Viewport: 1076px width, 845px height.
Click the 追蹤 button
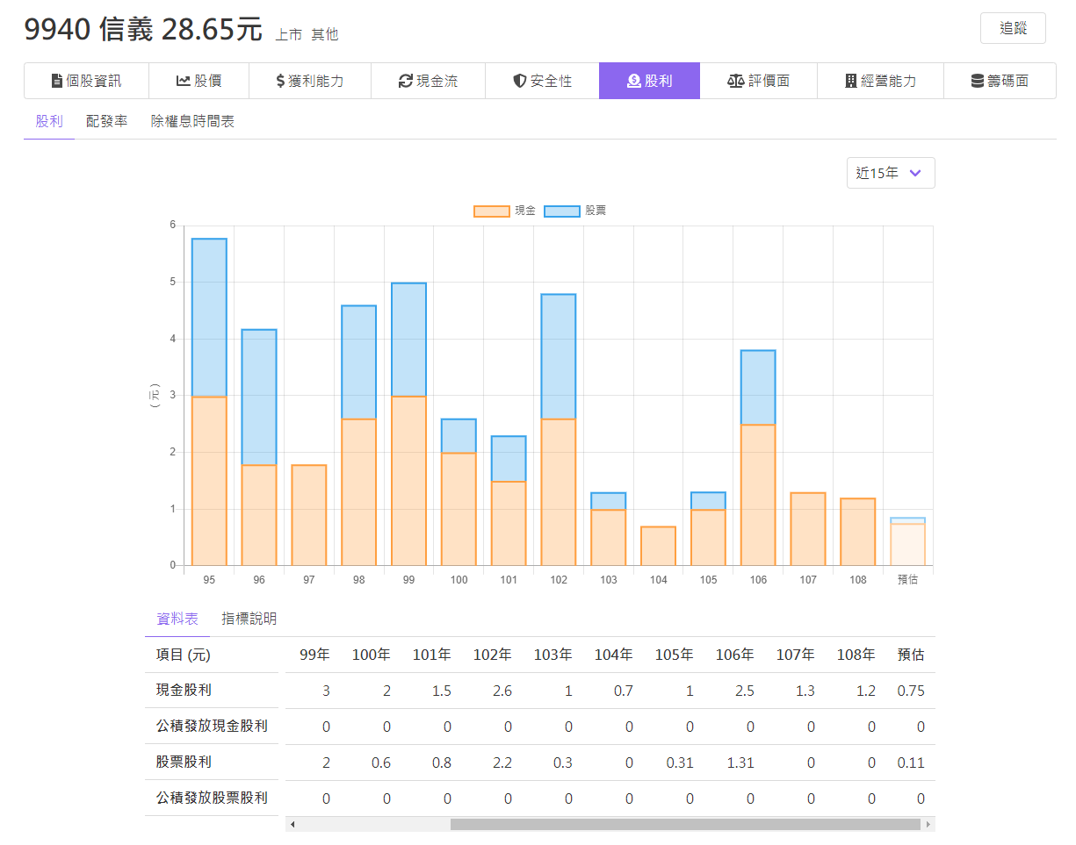coord(1013,28)
